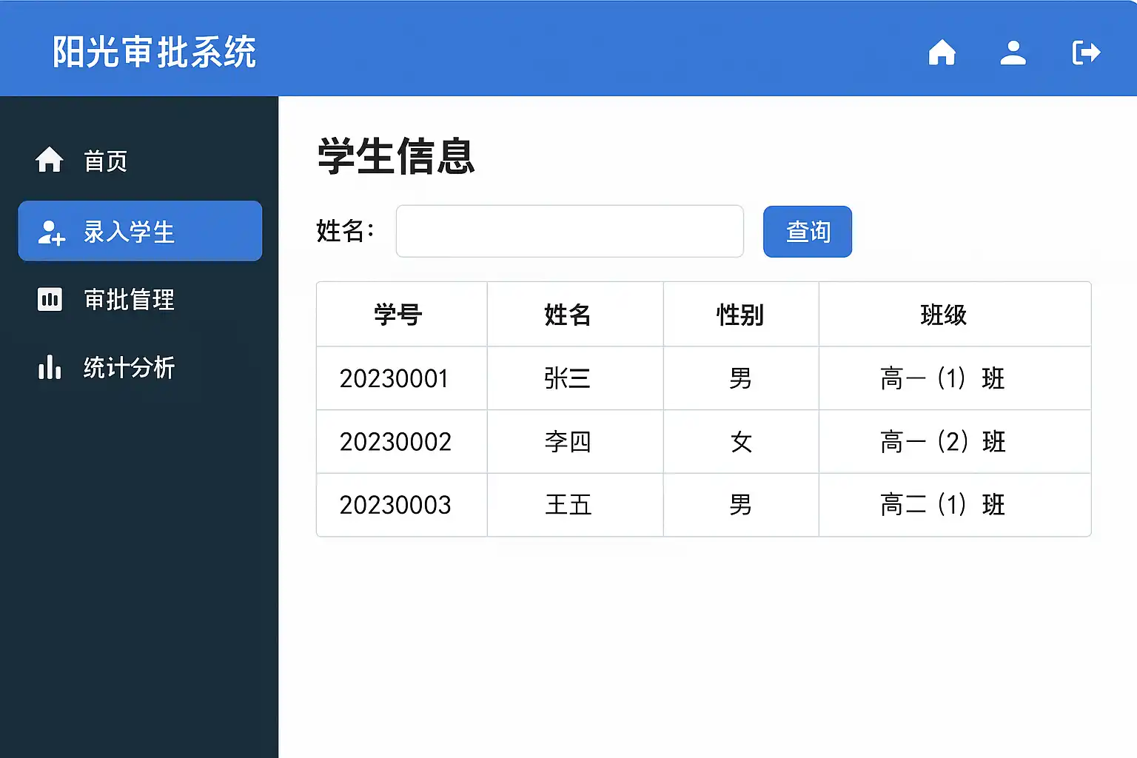This screenshot has width=1137, height=758.
Task: Click the 女 gender cell
Action: click(x=741, y=442)
